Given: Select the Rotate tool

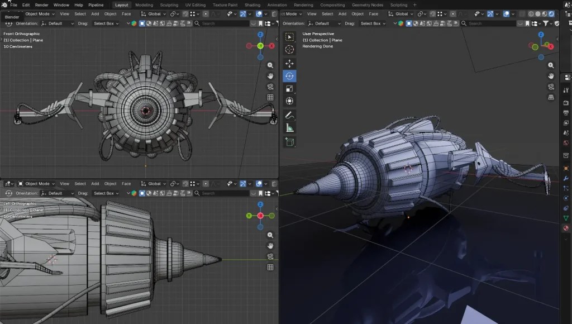Looking at the screenshot, I should click(x=289, y=76).
